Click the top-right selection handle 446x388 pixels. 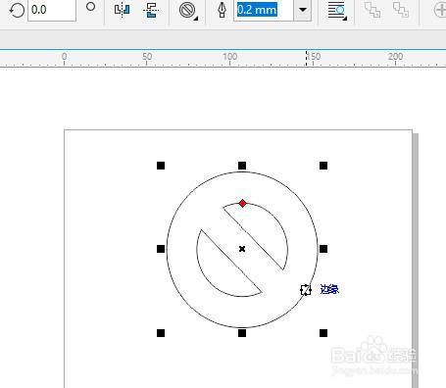pos(323,166)
